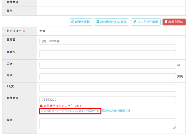Click the trash icon on 部屋を削除
The width and height of the screenshot is (188, 137).
click(166, 22)
